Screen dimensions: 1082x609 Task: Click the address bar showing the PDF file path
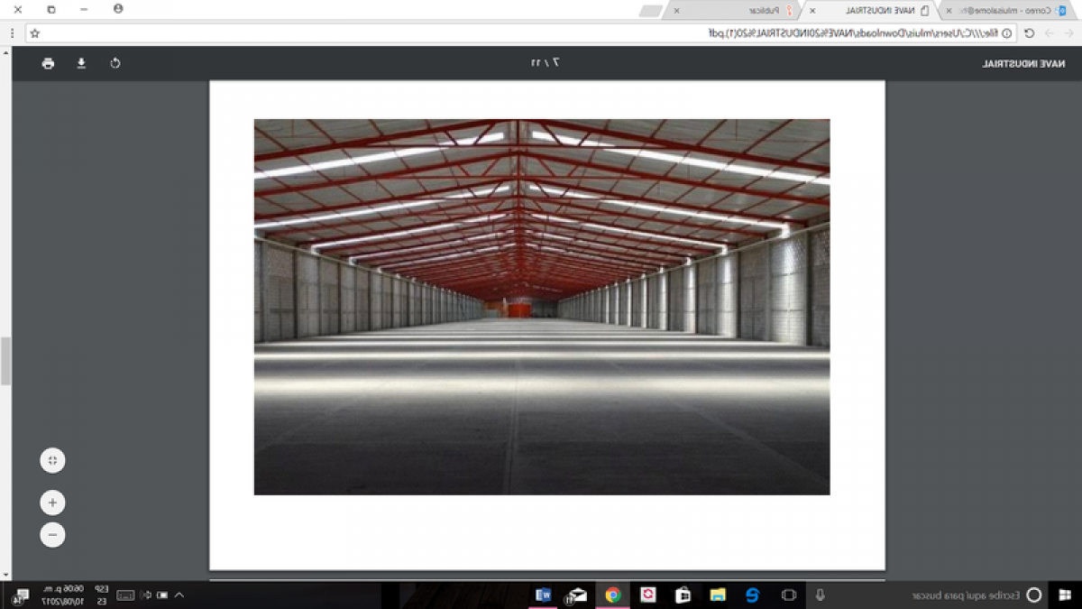click(x=811, y=32)
